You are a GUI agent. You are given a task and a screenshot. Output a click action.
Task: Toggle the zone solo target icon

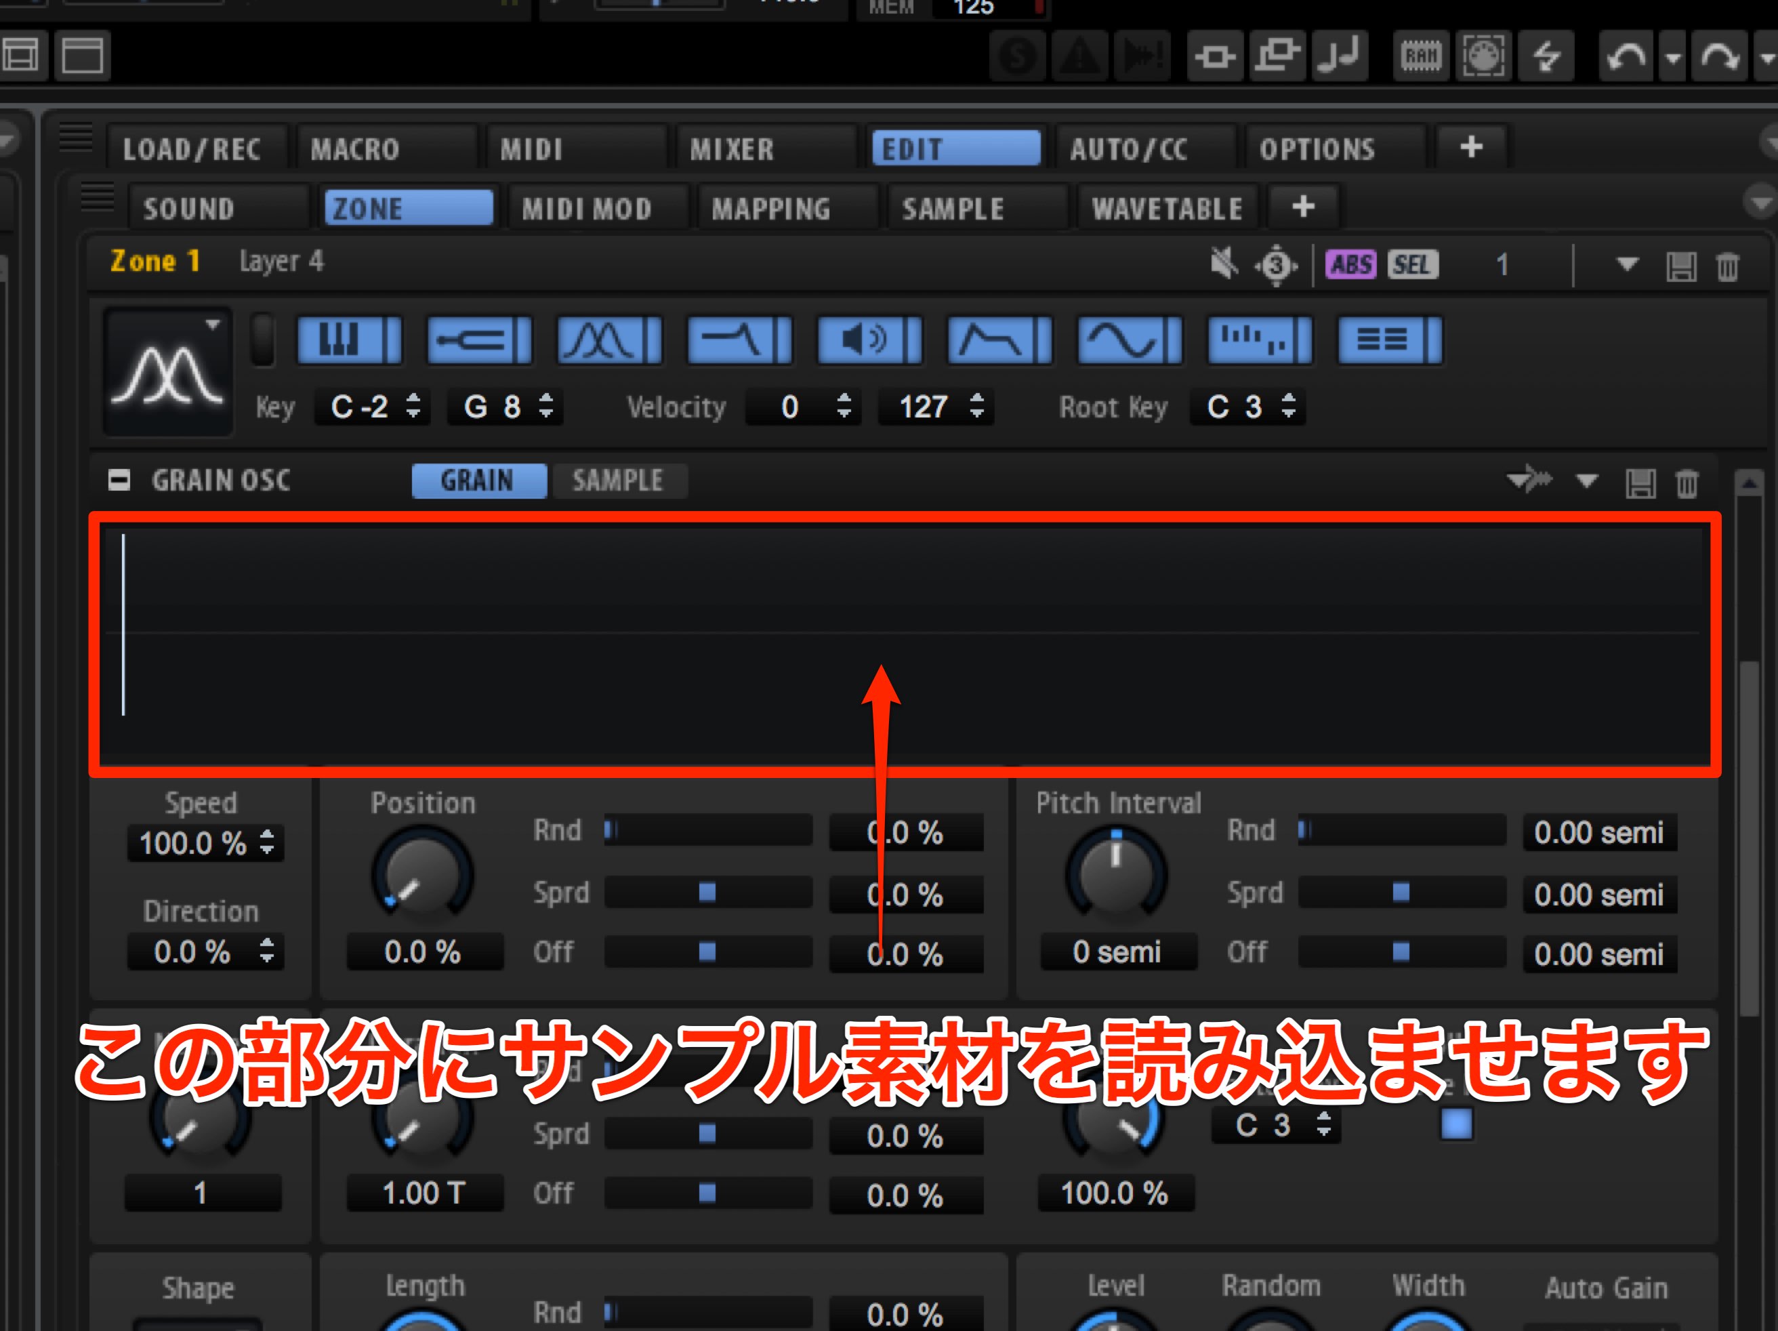[x=1276, y=264]
